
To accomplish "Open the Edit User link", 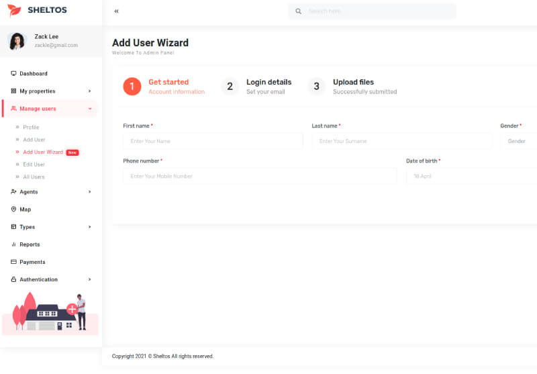I will (x=34, y=165).
